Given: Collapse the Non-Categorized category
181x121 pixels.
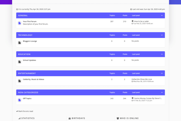Looking at the screenshot, I should coord(162,92).
